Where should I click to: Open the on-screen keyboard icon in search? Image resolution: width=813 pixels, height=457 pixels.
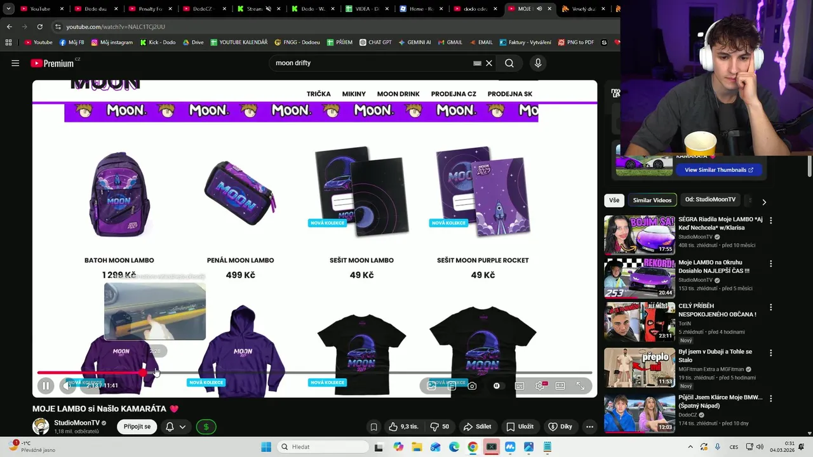[x=477, y=63]
